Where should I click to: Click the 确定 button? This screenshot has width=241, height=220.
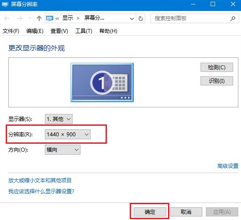150,212
